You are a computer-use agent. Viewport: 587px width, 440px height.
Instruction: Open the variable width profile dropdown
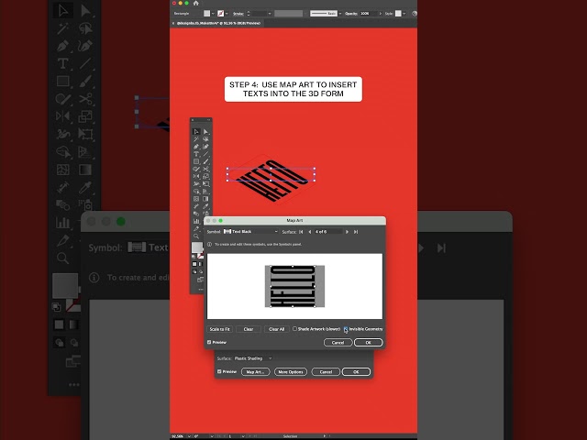click(x=305, y=14)
